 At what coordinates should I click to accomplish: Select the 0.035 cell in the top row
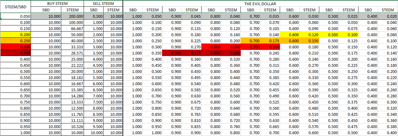(270, 16)
